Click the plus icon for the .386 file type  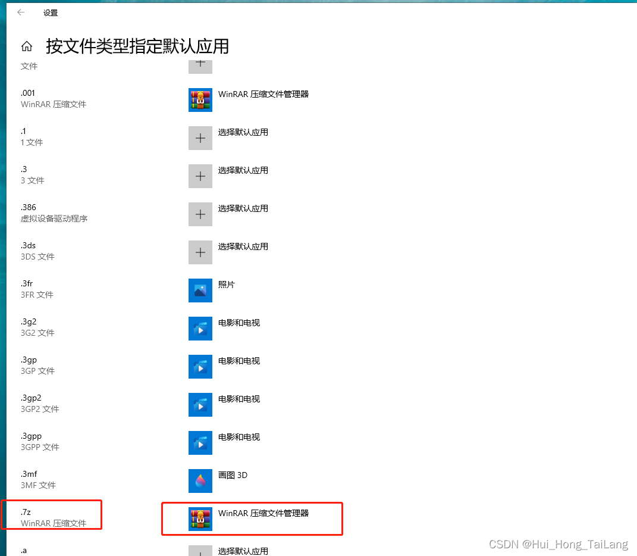[x=200, y=214]
